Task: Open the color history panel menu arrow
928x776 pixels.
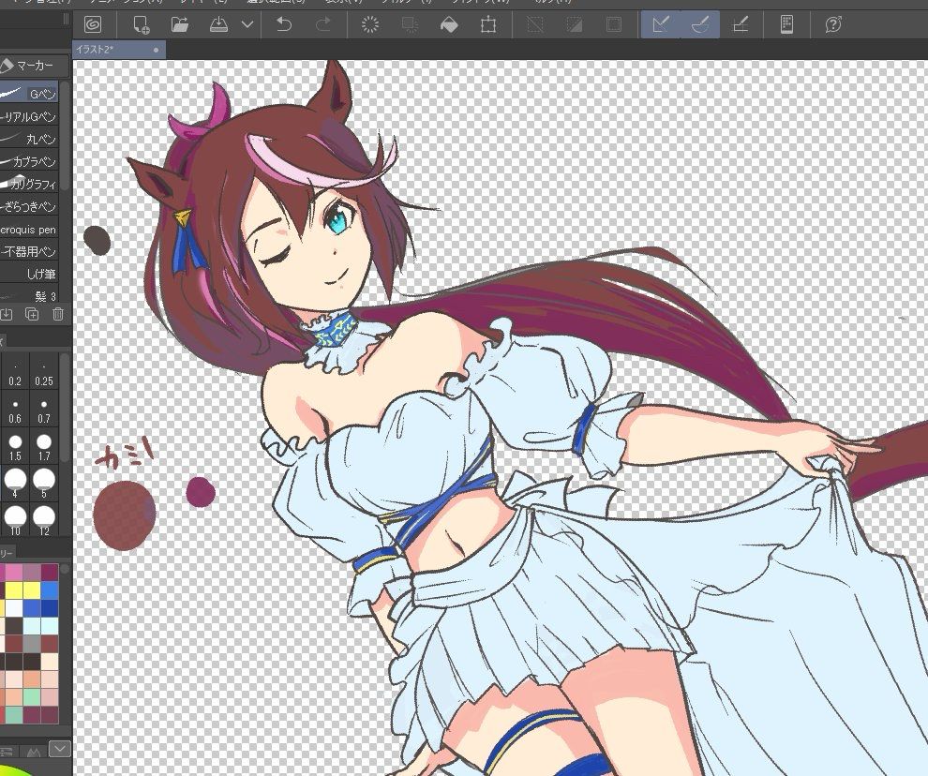Action: 60,749
